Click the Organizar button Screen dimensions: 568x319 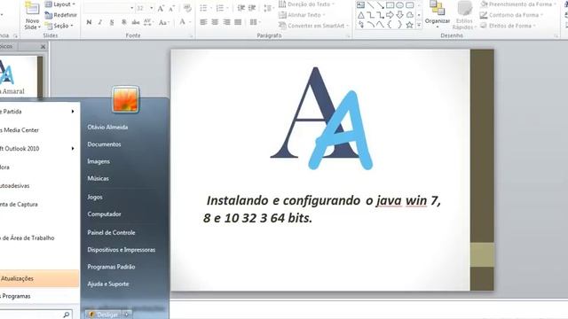(x=438, y=14)
